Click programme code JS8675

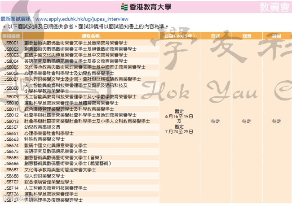point(11,151)
